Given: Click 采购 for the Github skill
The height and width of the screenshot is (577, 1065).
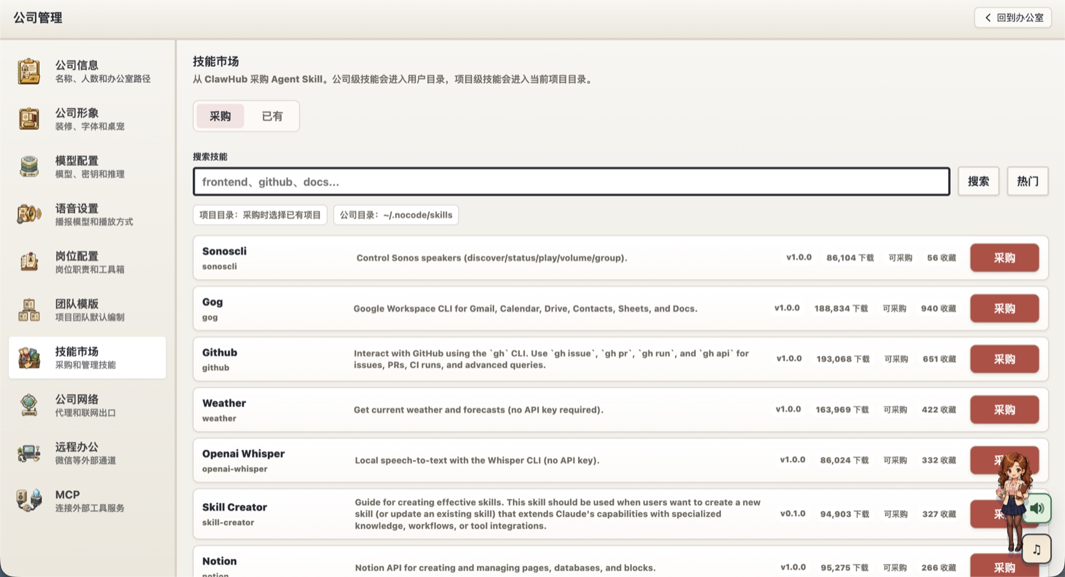Looking at the screenshot, I should point(1004,359).
